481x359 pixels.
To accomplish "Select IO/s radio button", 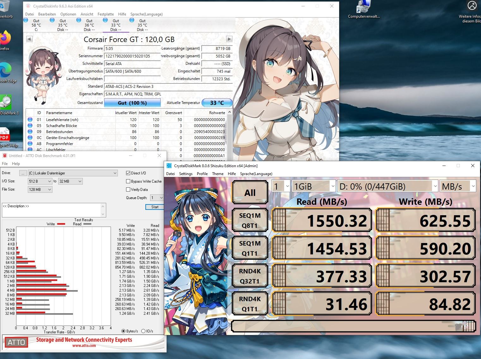I will coord(143,331).
